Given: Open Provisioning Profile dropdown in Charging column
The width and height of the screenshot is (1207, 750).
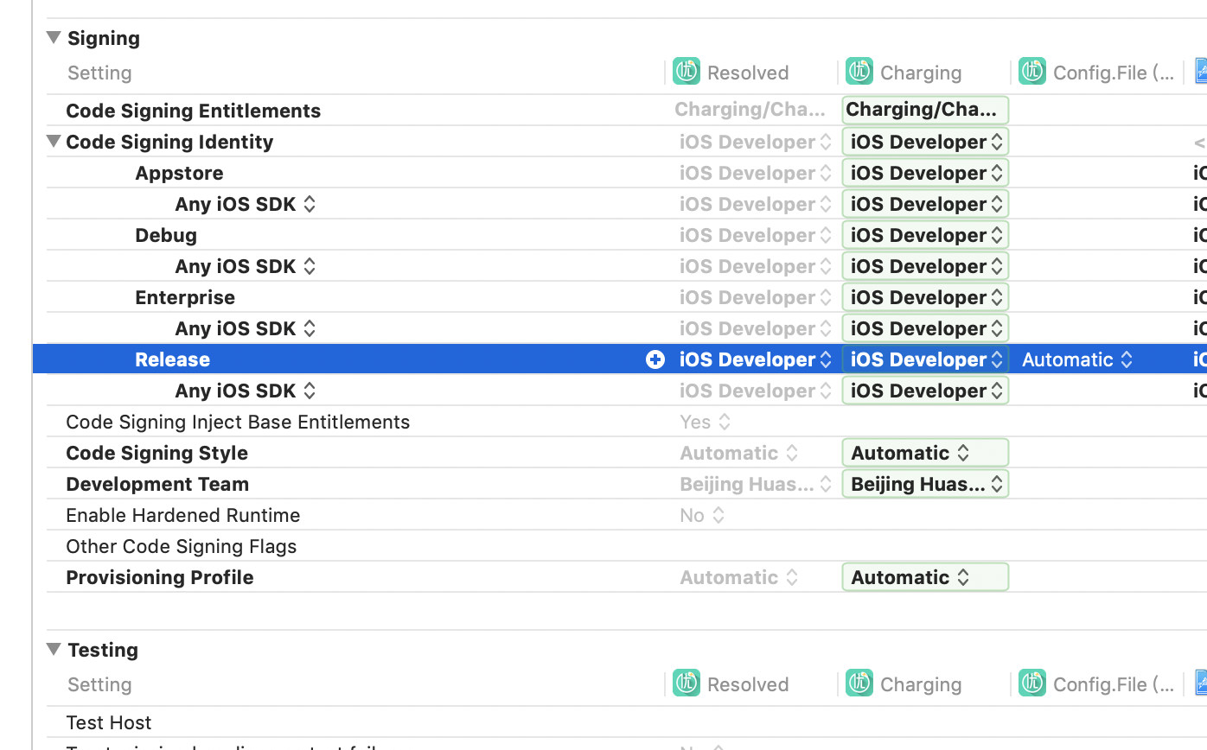Looking at the screenshot, I should (924, 577).
